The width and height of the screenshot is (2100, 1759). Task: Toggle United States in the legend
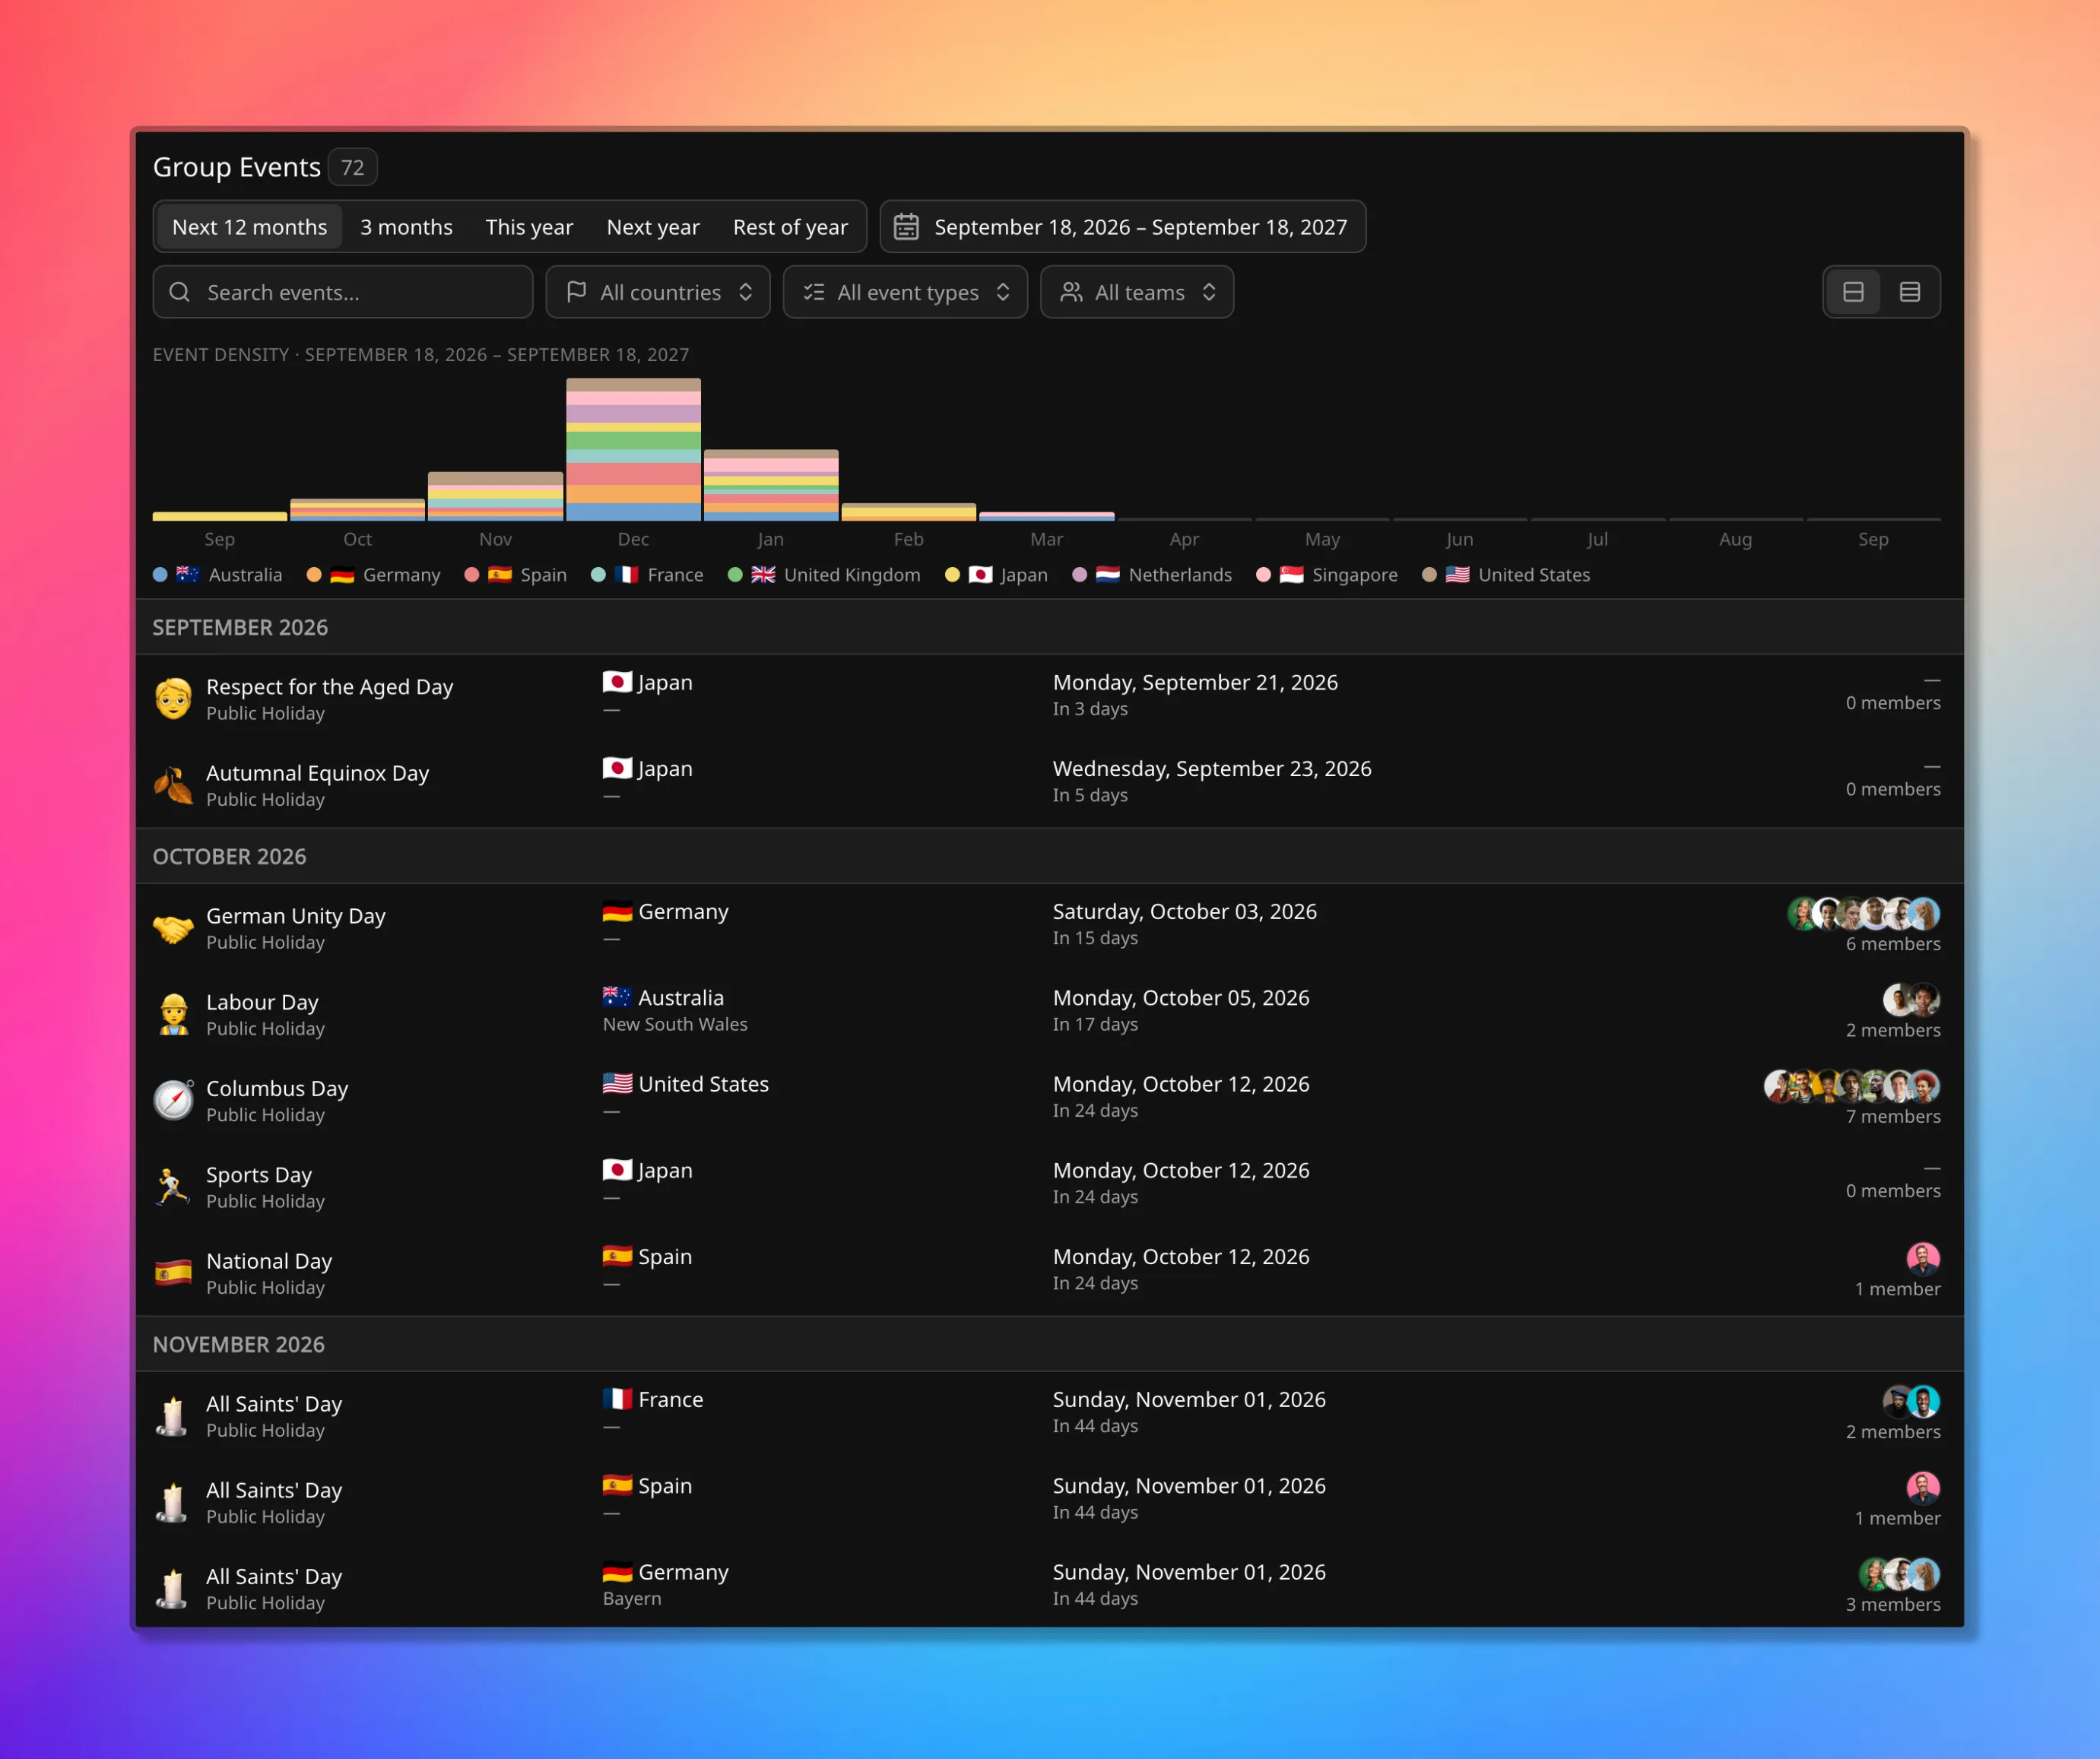pyautogui.click(x=1506, y=575)
